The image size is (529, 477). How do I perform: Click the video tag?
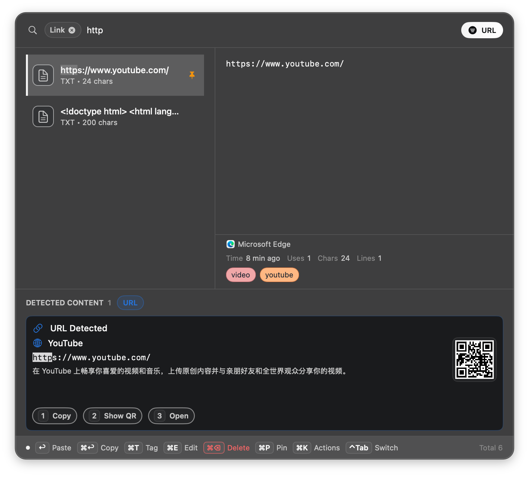click(x=241, y=275)
